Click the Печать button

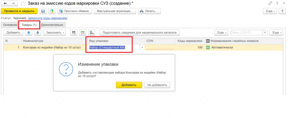tap(150, 11)
